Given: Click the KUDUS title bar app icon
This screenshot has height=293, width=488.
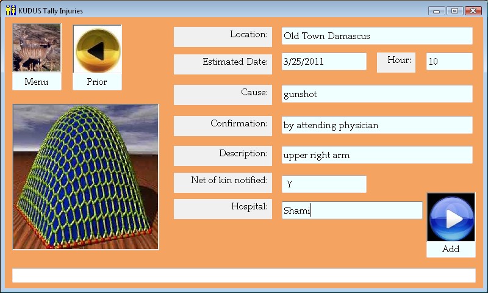Looking at the screenshot, I should (x=11, y=10).
